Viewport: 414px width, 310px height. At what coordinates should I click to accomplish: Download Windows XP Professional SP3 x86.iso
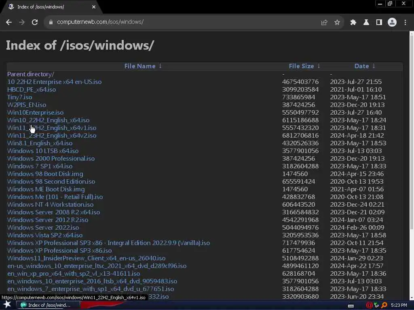pos(59,250)
